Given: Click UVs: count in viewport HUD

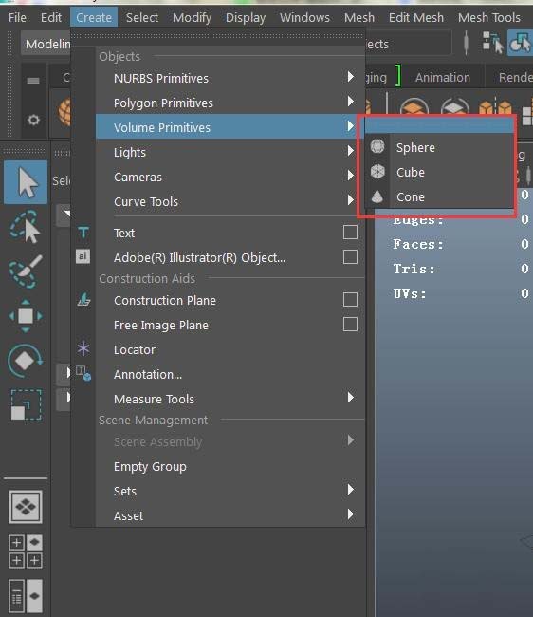Looking at the screenshot, I should [524, 293].
